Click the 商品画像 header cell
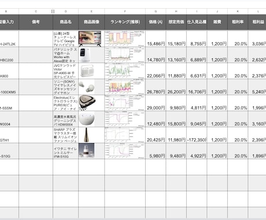This screenshot has width=266, height=220. point(91,22)
